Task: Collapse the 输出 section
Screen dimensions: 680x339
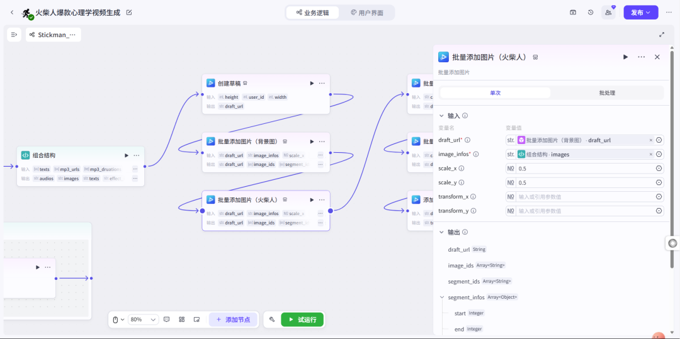Action: (x=441, y=232)
